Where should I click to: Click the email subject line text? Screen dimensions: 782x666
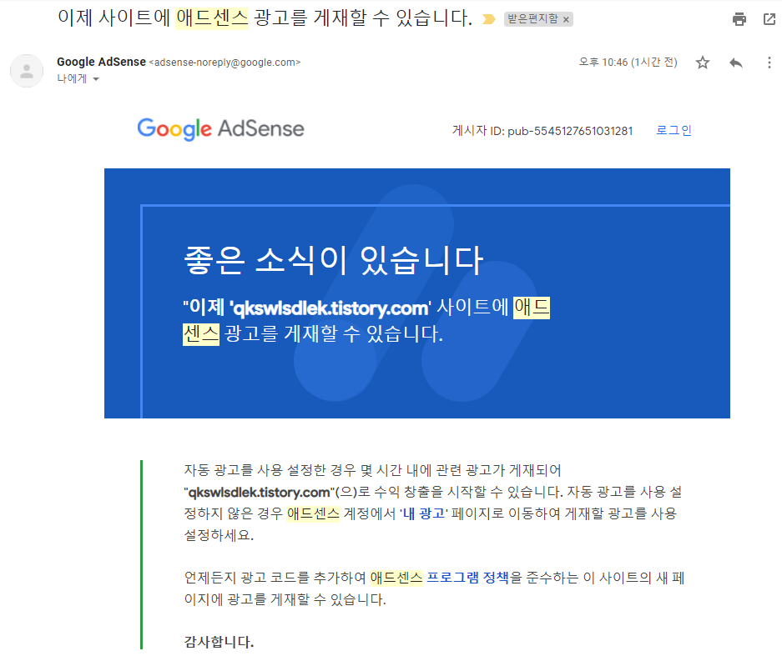[265, 18]
